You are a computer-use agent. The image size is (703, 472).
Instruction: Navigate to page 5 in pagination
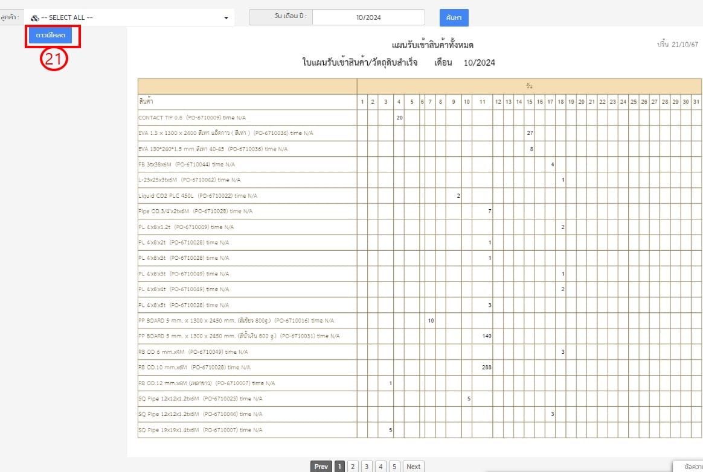pyautogui.click(x=394, y=466)
